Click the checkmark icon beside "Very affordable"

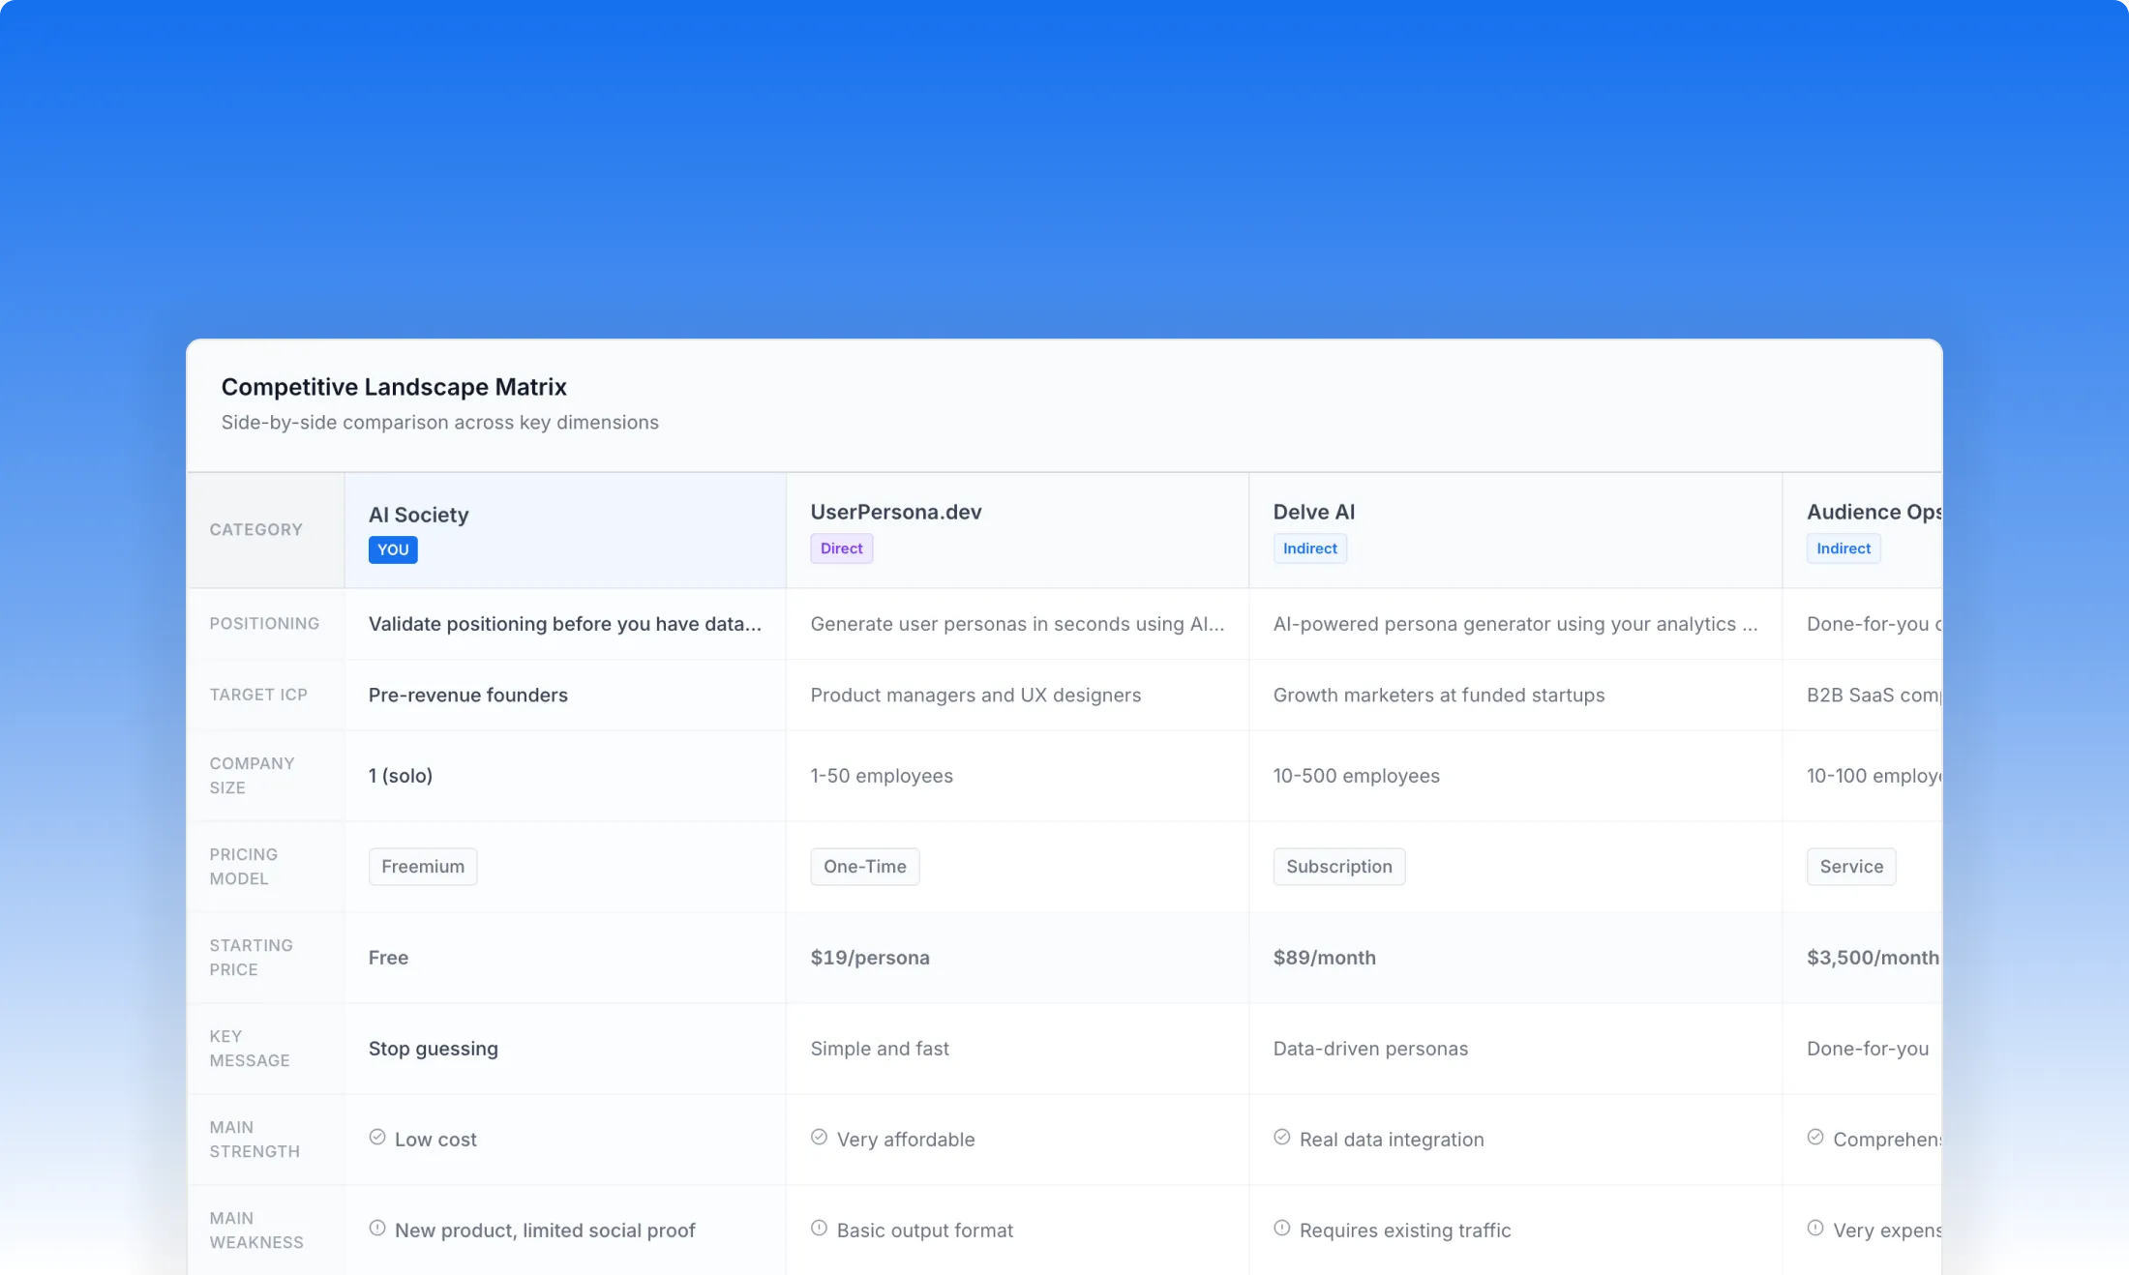click(x=820, y=1138)
